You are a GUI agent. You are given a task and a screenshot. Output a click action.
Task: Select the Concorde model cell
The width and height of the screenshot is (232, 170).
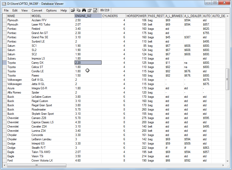pyautogui.click(x=53, y=135)
